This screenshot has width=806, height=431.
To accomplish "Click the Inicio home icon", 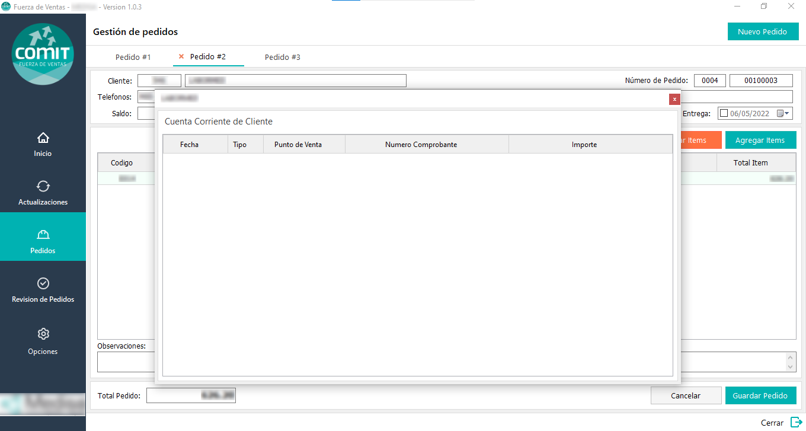I will click(43, 138).
